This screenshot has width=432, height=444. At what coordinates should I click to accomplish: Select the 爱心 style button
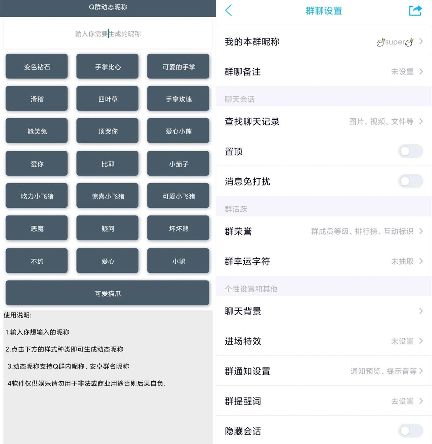[108, 261]
